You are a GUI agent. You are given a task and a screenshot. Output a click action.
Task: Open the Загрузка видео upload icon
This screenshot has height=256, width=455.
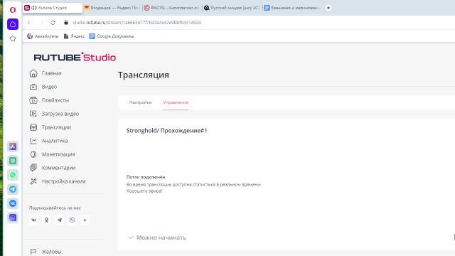click(33, 114)
